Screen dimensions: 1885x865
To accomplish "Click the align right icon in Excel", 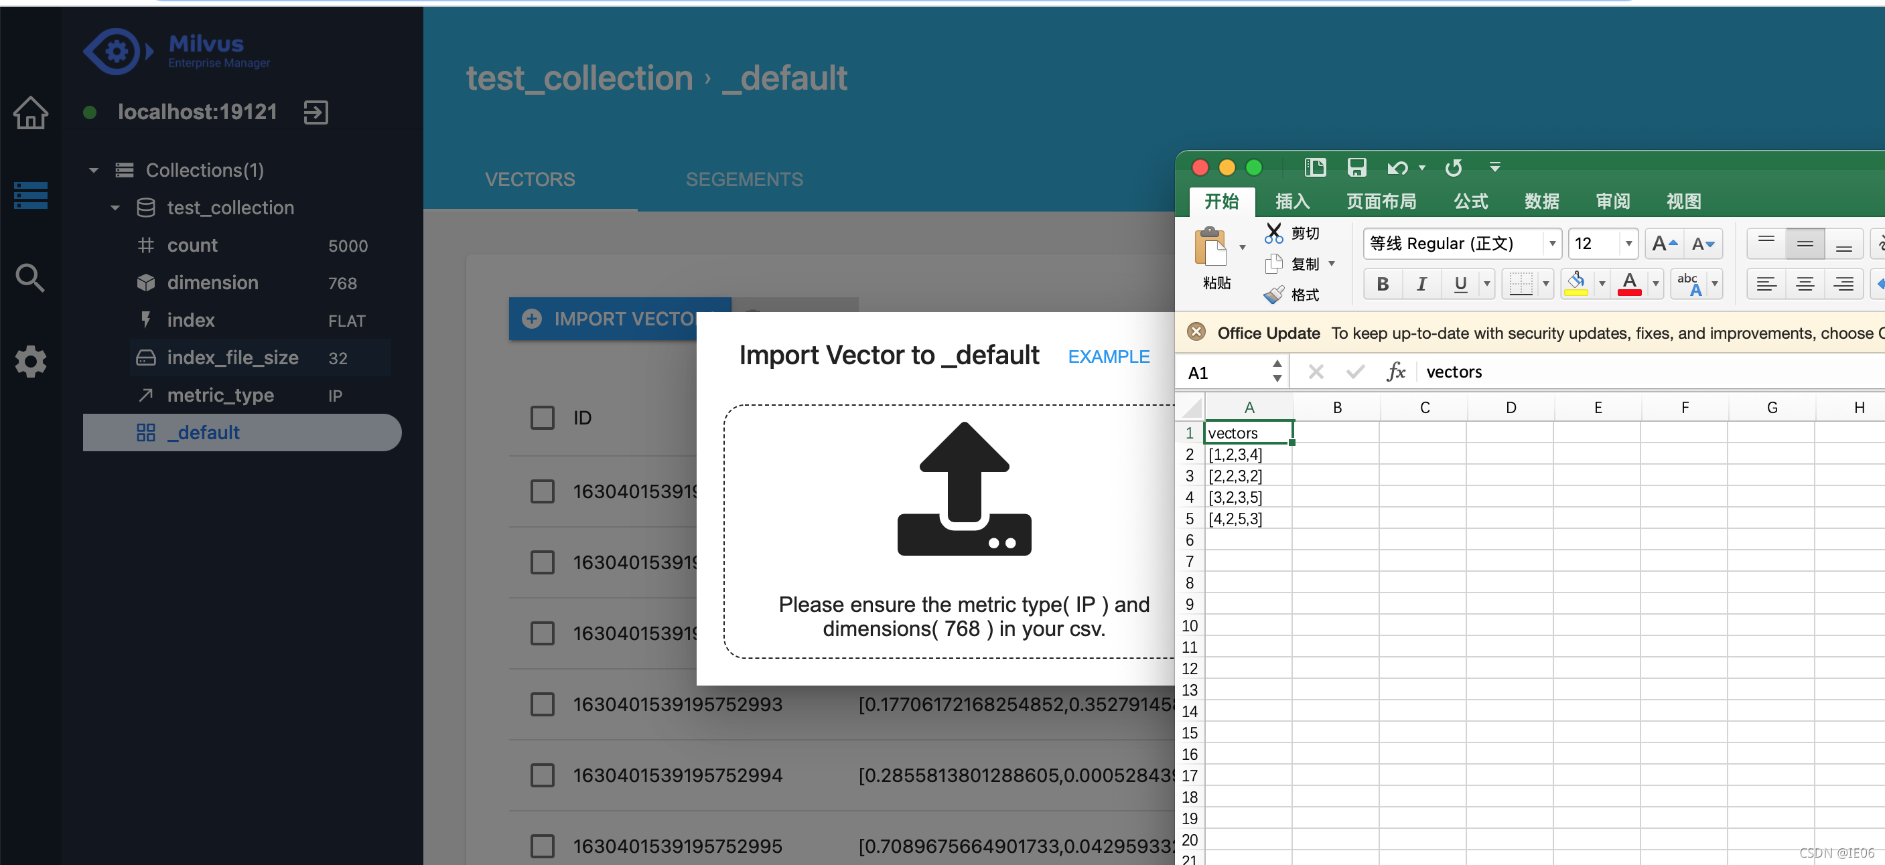I will click(x=1843, y=284).
